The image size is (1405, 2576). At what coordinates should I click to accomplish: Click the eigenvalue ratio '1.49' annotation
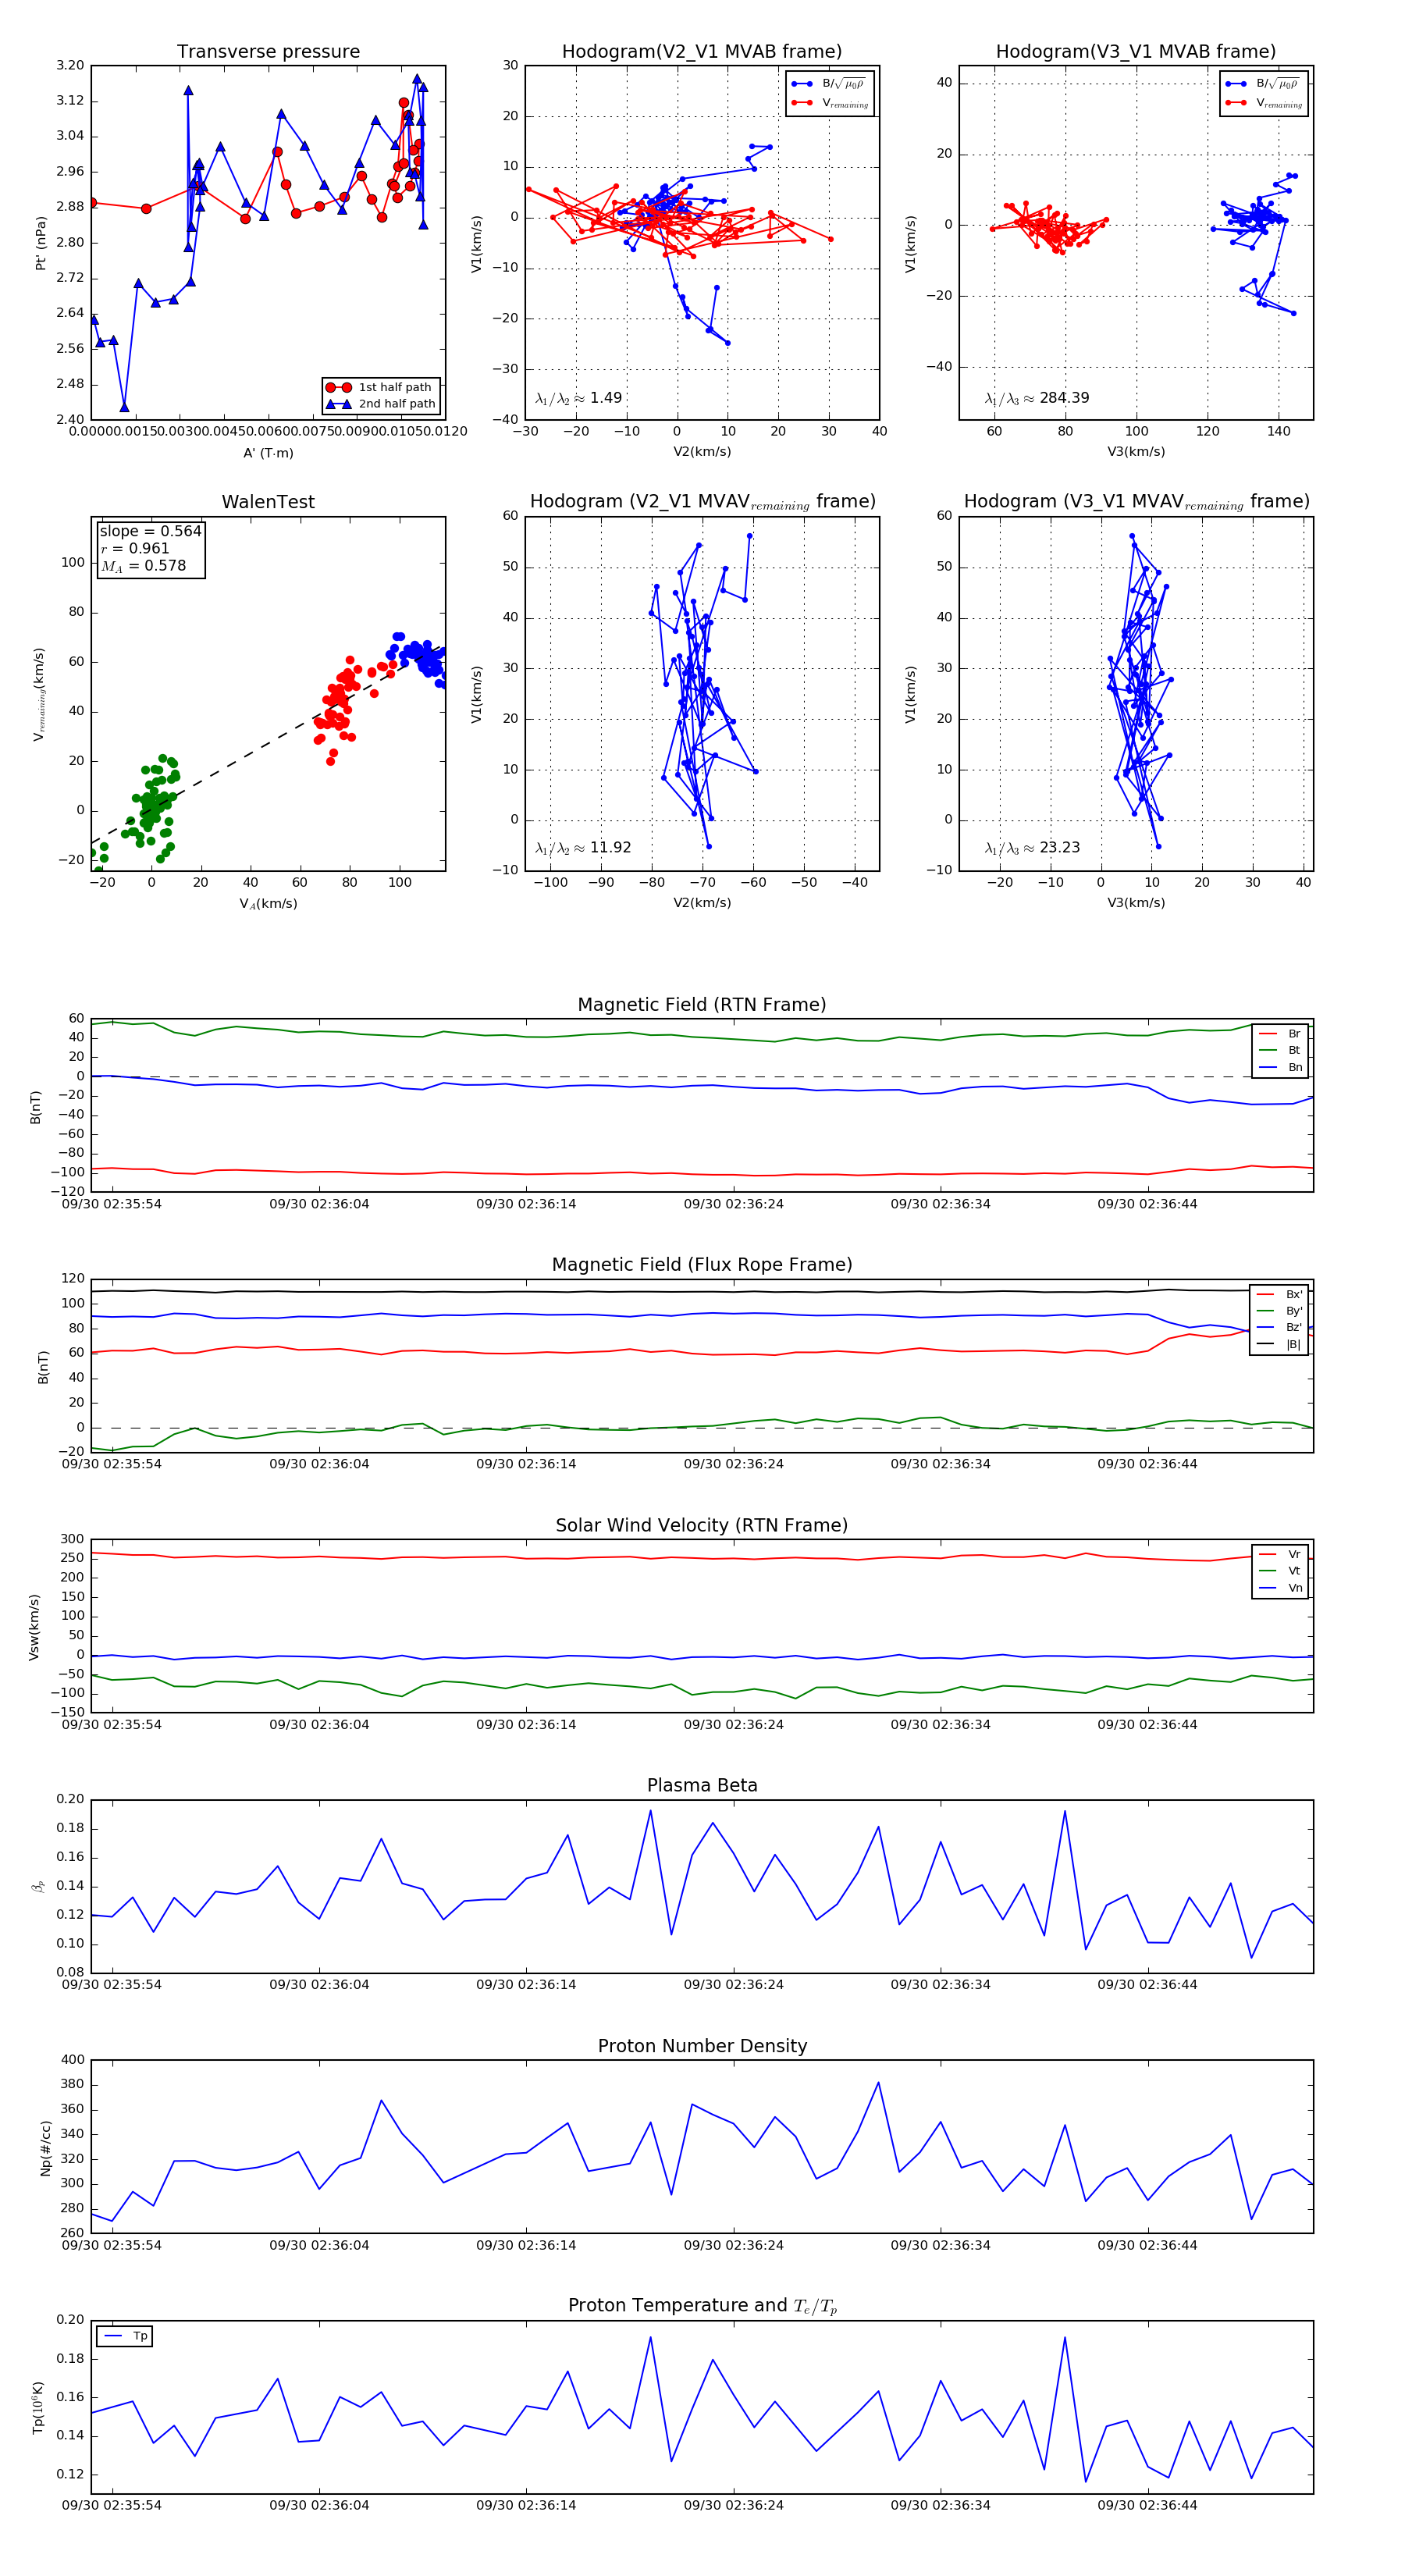point(578,398)
